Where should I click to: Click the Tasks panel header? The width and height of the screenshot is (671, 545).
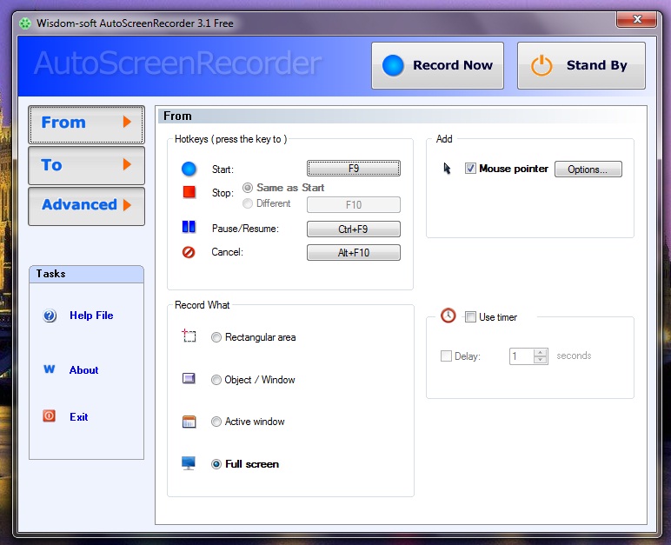pos(86,274)
